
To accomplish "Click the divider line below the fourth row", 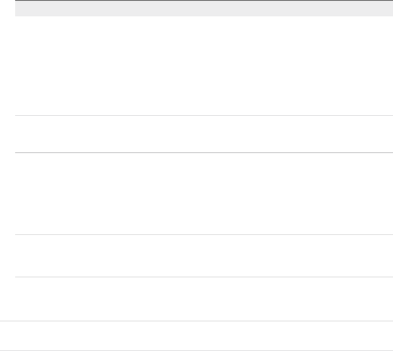I will click(201, 277).
